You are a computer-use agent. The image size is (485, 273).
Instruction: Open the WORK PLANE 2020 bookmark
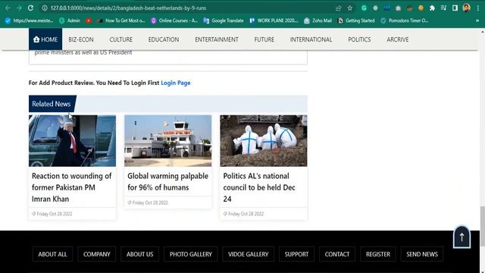(x=274, y=20)
